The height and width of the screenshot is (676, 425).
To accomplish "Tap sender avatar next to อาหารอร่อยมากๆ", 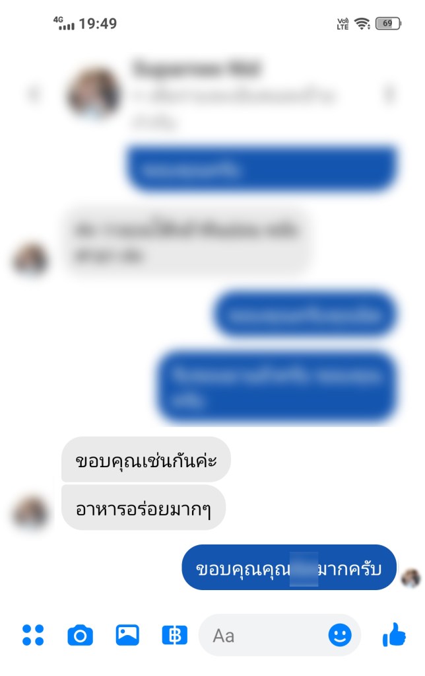I will (x=30, y=512).
